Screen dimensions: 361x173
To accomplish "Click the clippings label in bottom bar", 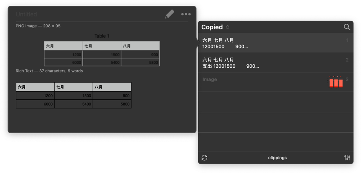I will click(277, 158).
